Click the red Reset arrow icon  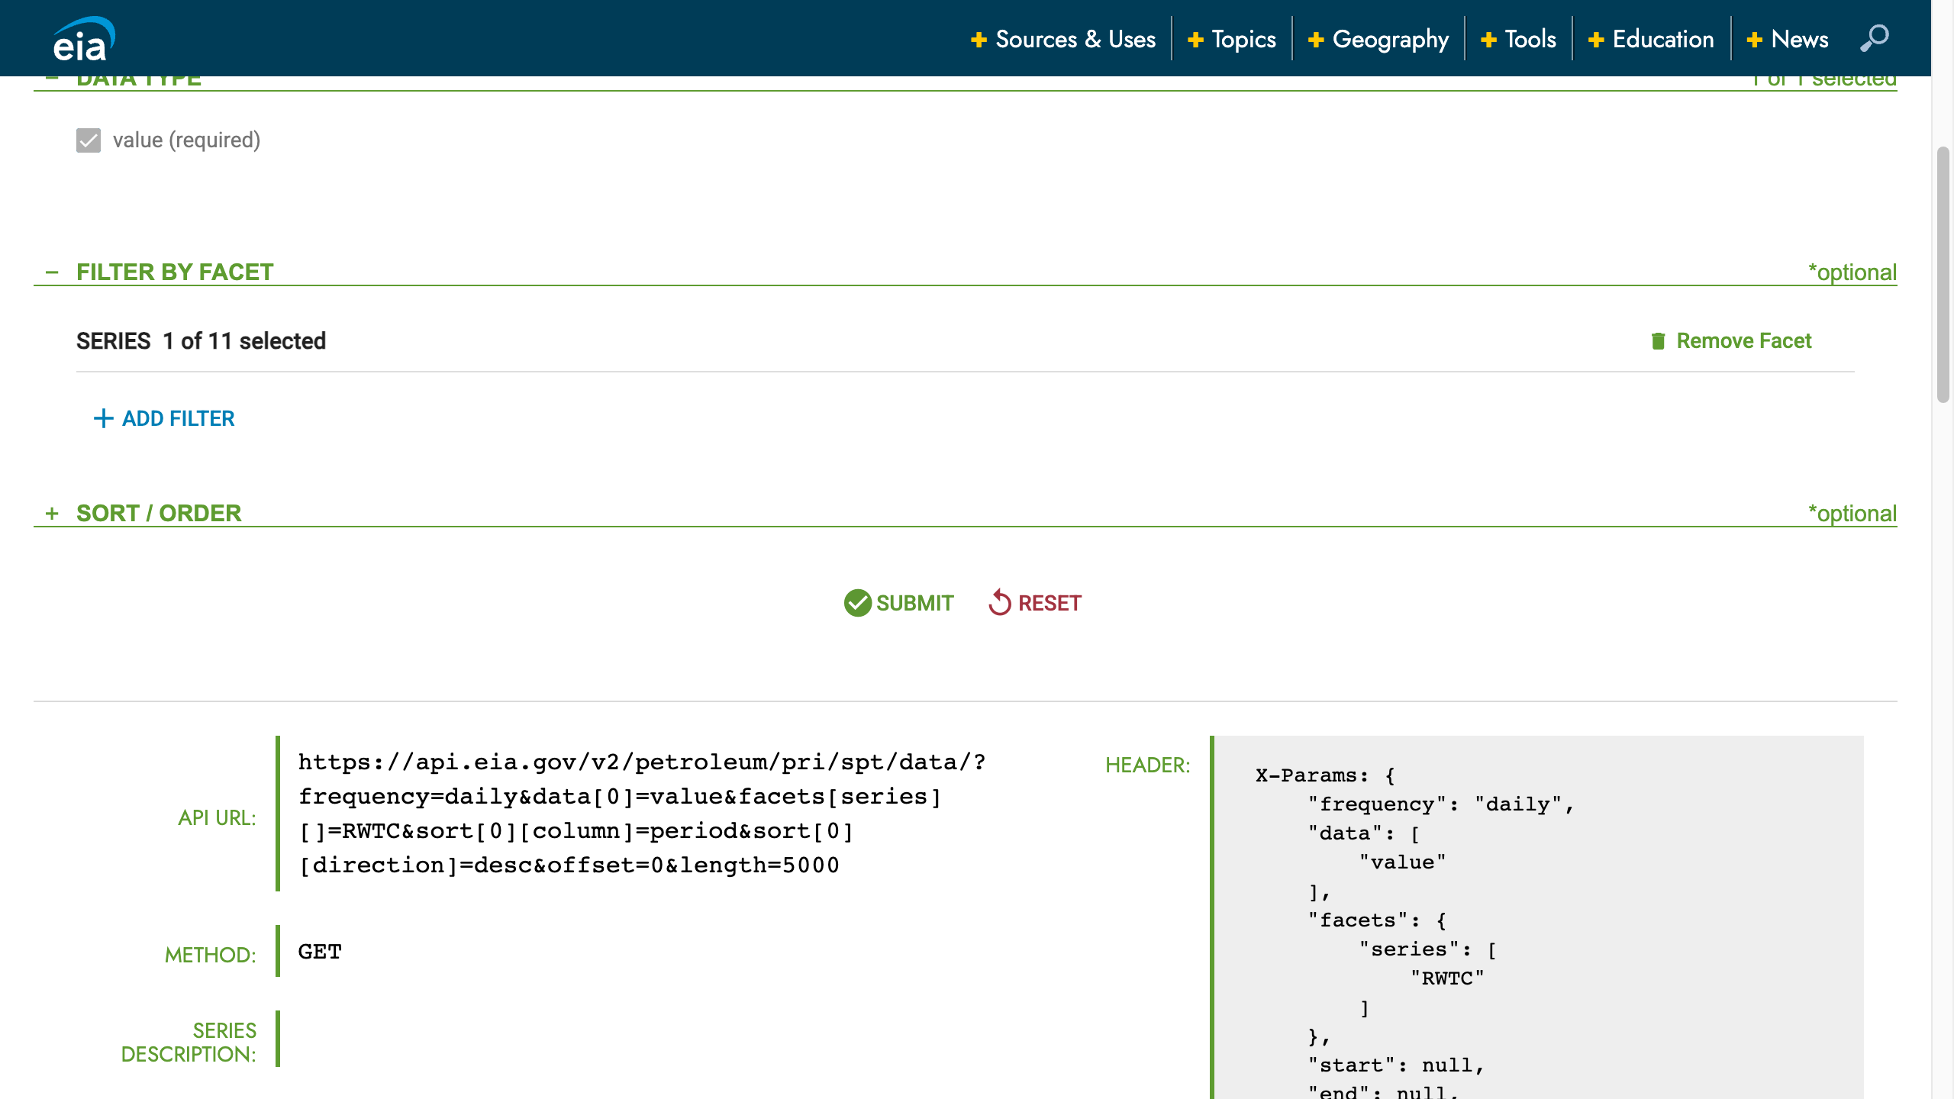999,603
